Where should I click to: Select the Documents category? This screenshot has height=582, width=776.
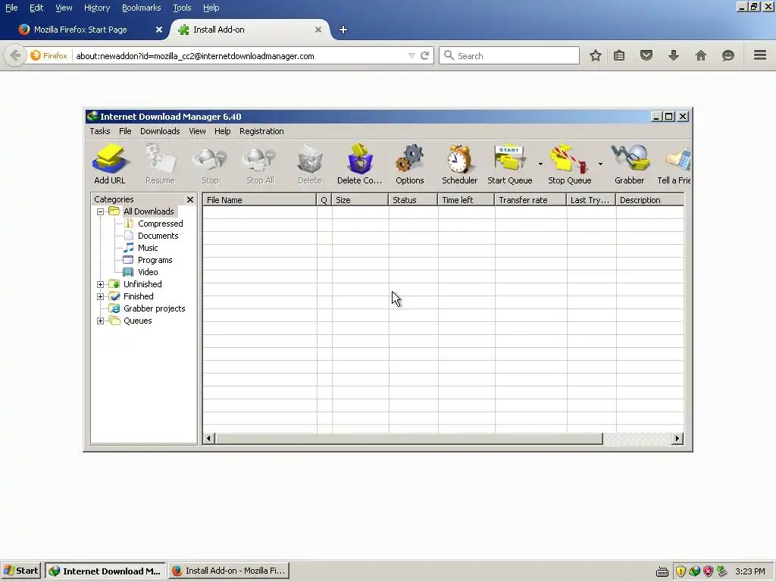click(158, 236)
